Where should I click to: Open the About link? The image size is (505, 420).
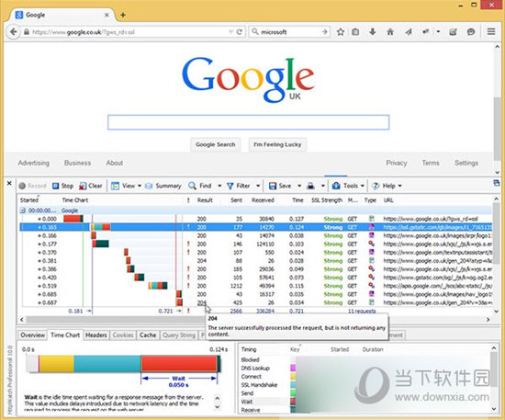coord(115,163)
